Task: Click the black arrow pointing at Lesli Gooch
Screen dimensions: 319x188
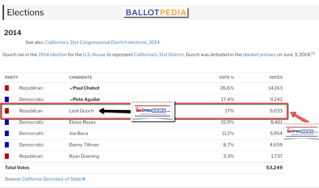Action: (x=114, y=111)
